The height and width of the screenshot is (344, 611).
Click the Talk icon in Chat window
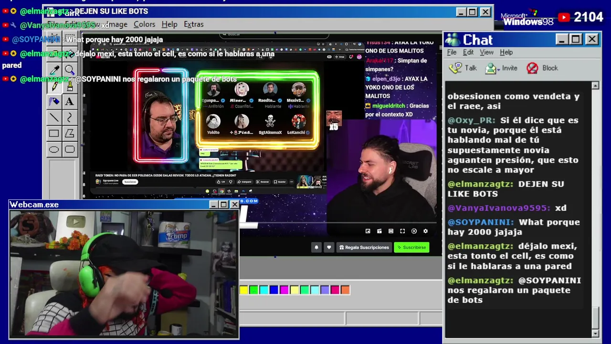click(x=456, y=68)
